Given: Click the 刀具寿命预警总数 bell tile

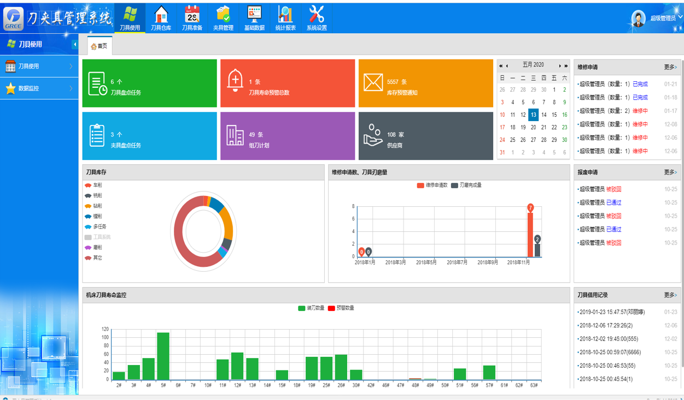Looking at the screenshot, I should (287, 83).
